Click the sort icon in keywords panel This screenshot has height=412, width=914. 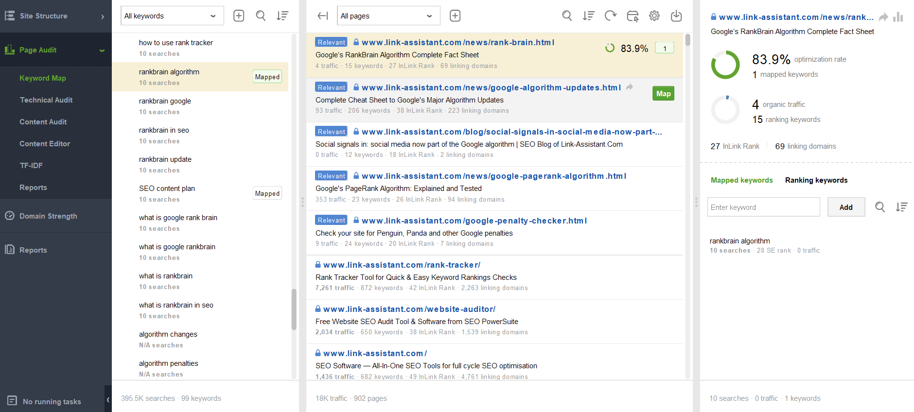point(282,16)
